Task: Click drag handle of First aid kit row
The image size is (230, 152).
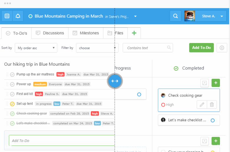Action: pos(7,94)
